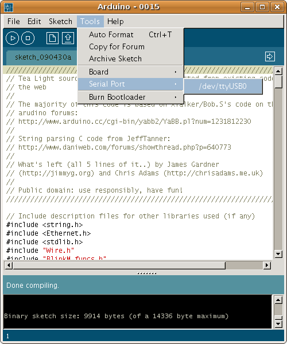This screenshot has width=287, height=344.
Task: Click editor vertical scrollbar up arrow
Action: pyautogui.click(x=278, y=71)
